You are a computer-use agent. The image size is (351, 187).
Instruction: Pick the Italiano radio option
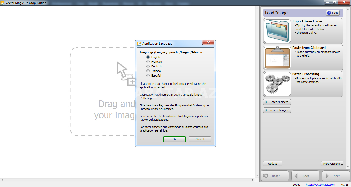click(x=148, y=71)
